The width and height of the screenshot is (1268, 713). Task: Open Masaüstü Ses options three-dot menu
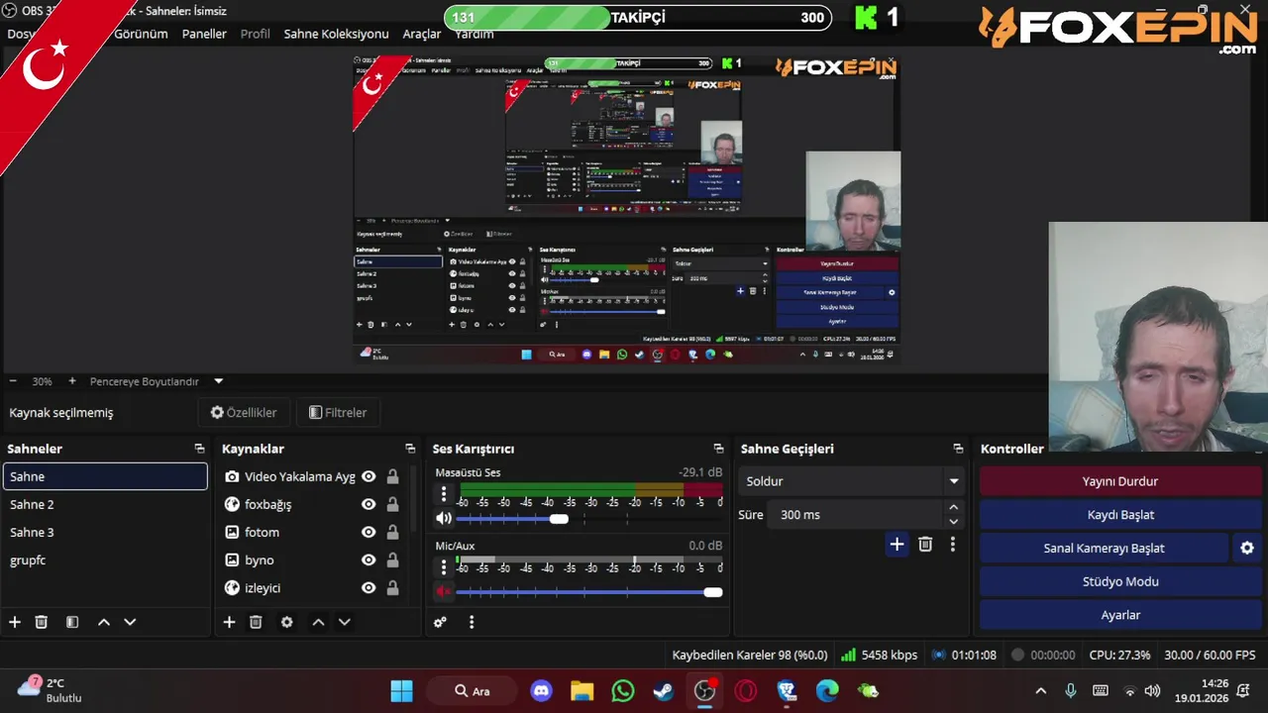444,493
